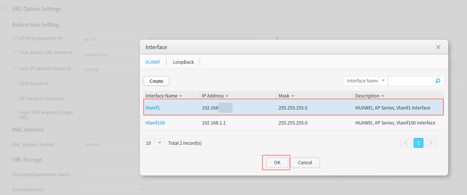Uncheck the User access URL keyword checkbox
The image size is (467, 195).
[15, 52]
